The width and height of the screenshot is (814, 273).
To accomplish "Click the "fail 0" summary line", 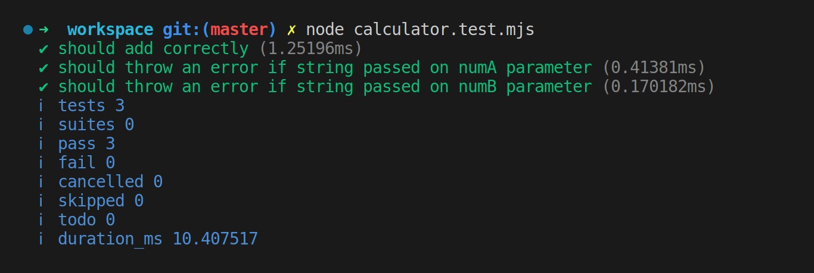I will pyautogui.click(x=86, y=162).
